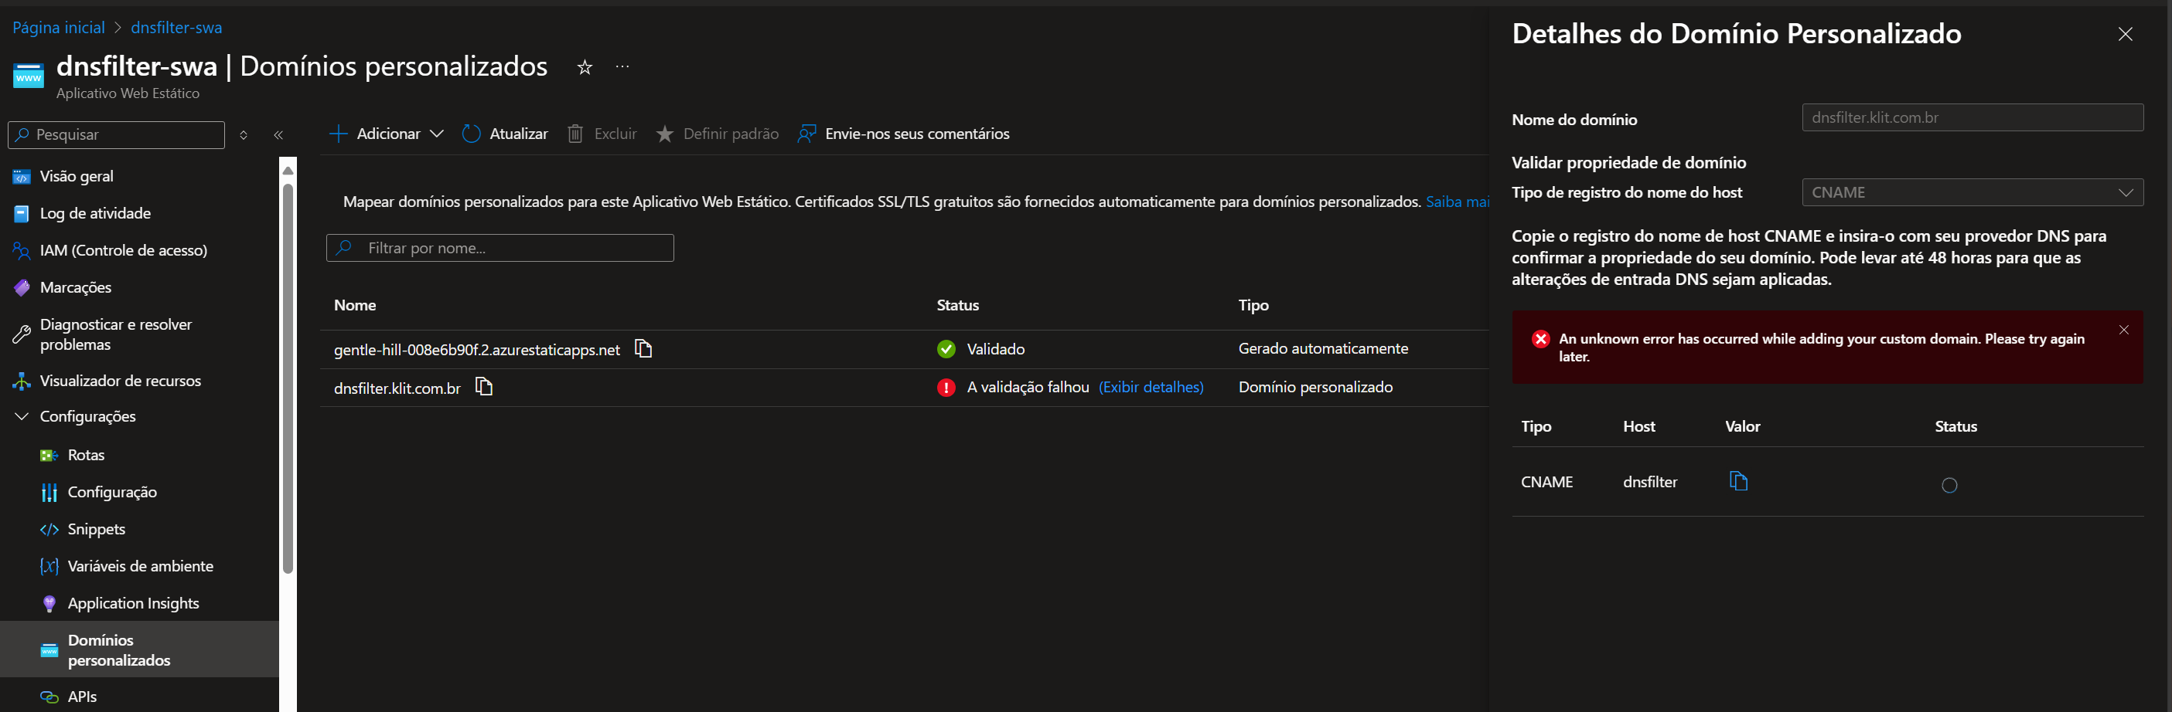2172x712 pixels.
Task: Click the Nome do domínio field
Action: pyautogui.click(x=1973, y=118)
